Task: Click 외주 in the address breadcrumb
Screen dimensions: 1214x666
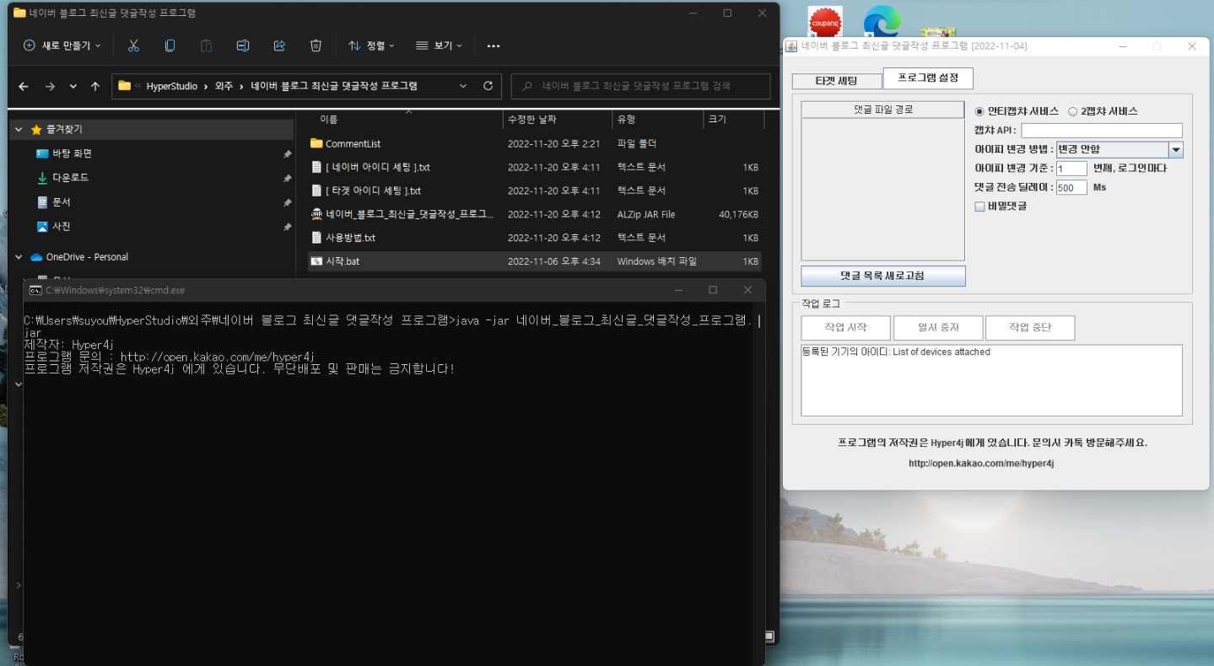Action: pos(224,86)
